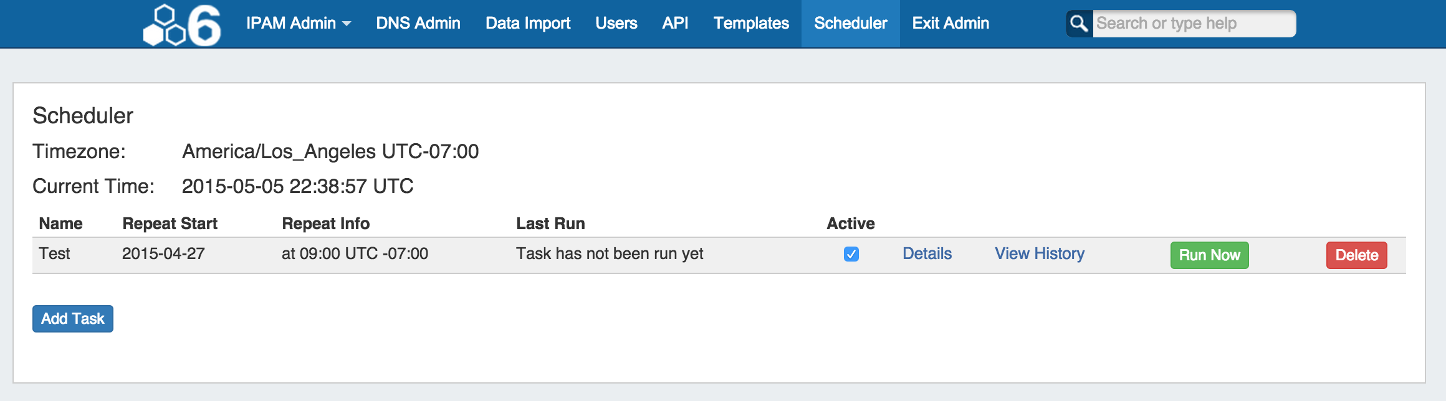
Task: Click the 6connect hexagon logo
Action: 181,25
